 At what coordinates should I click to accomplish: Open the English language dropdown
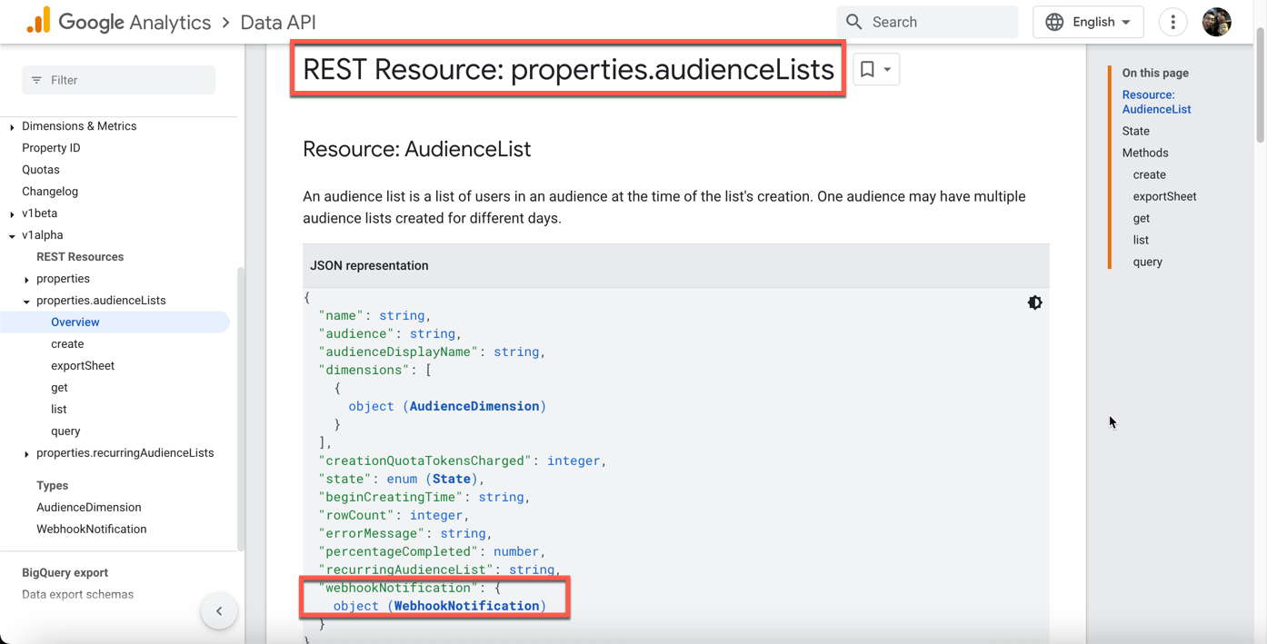pyautogui.click(x=1088, y=22)
